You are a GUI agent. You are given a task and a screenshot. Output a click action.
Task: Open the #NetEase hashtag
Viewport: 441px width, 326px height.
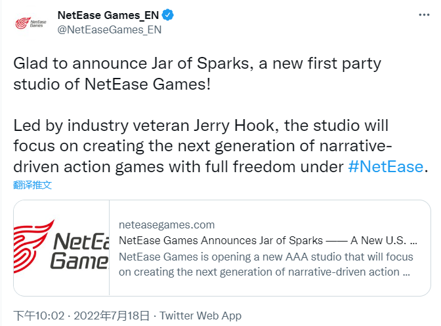pos(385,166)
